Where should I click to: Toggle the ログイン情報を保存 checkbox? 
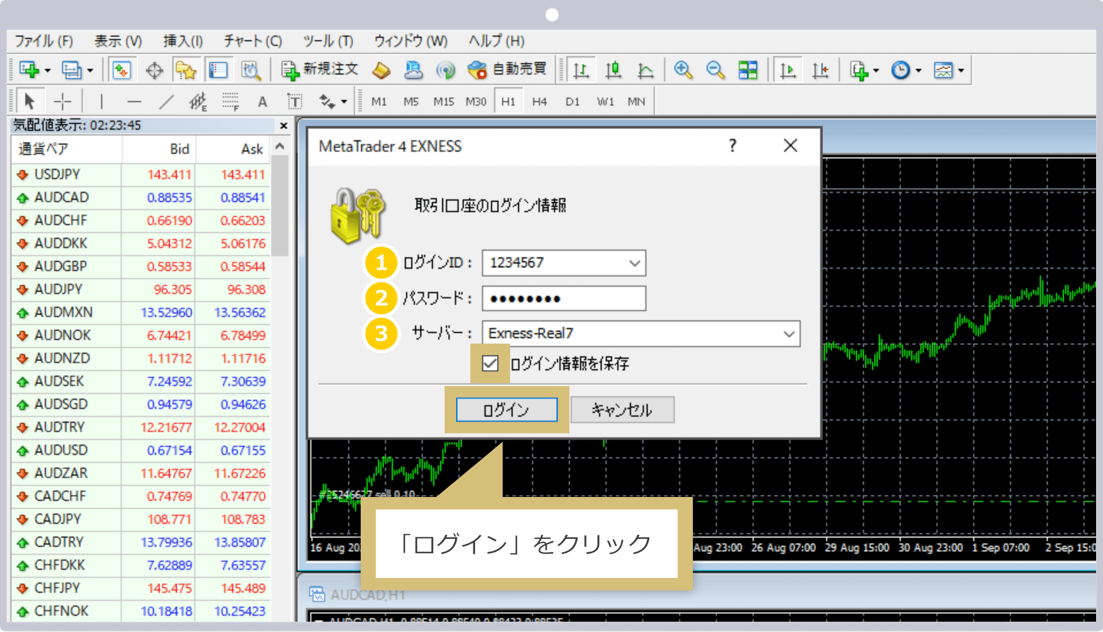[490, 363]
